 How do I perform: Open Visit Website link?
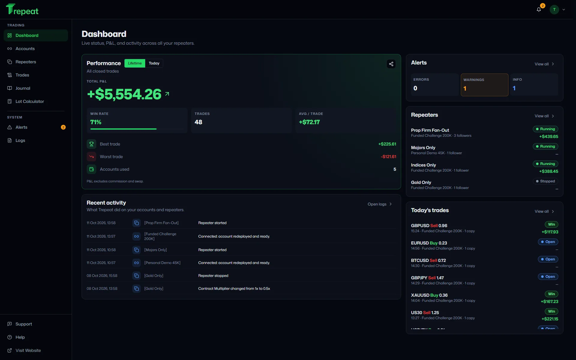point(36,350)
